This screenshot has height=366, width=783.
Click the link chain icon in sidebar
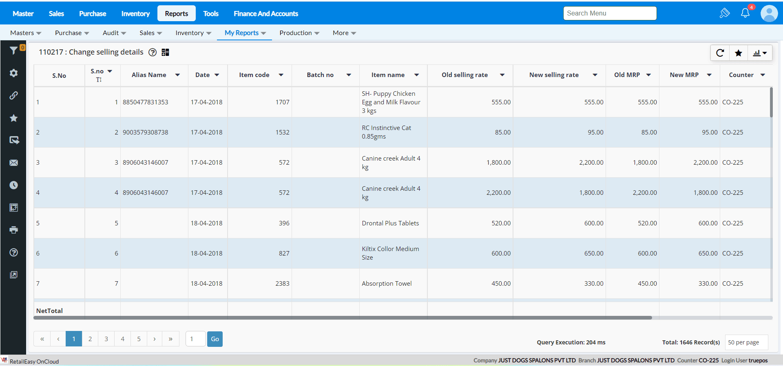pyautogui.click(x=13, y=95)
